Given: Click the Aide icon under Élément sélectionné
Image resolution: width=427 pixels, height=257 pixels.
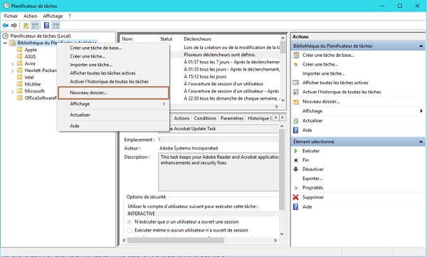Looking at the screenshot, I should click(296, 207).
